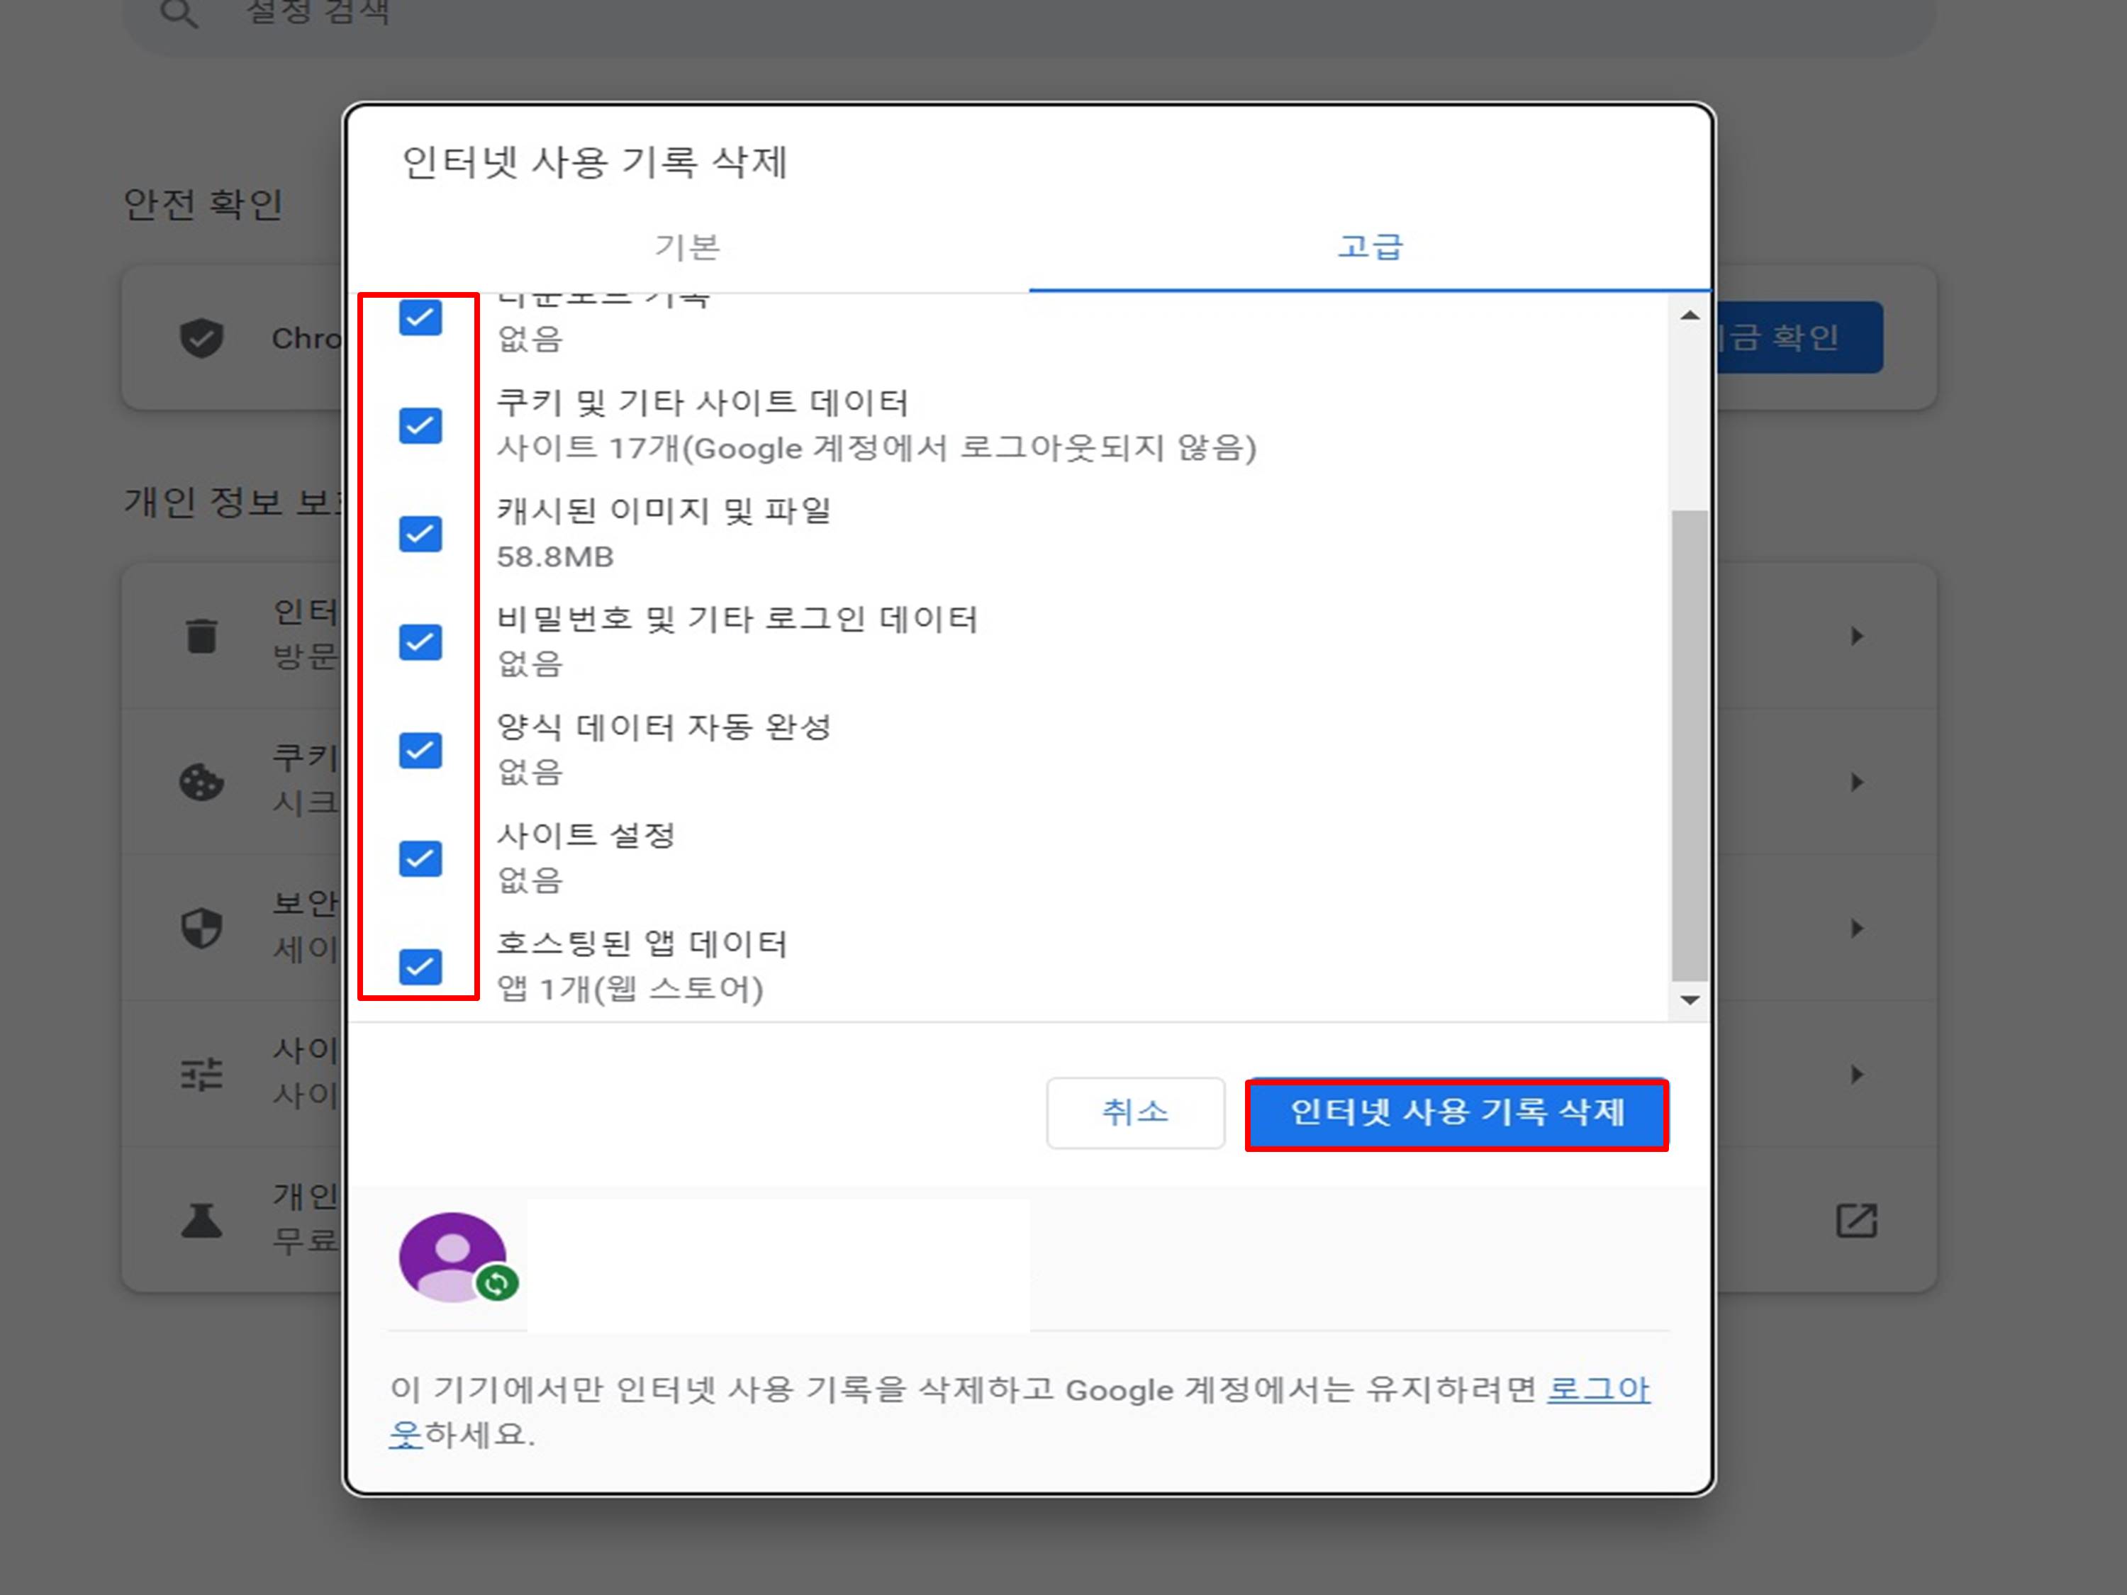The image size is (2127, 1595).
Task: Click the 58.8MB cache size text
Action: 555,556
